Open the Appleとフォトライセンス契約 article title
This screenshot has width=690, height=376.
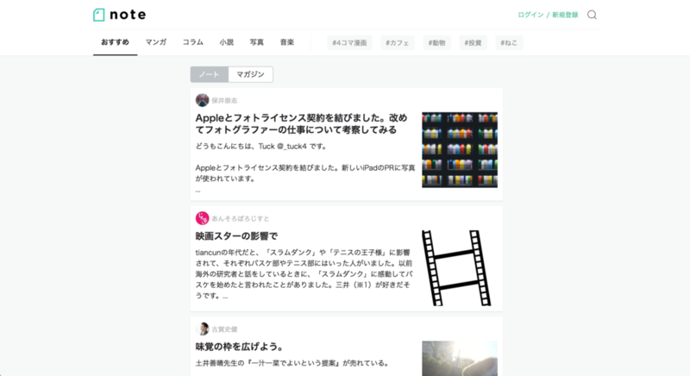(301, 123)
